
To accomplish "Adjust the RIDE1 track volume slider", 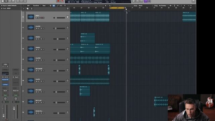I will point(59,18).
